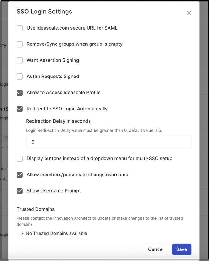Image resolution: width=209 pixels, height=261 pixels.
Task: Cancel the SSO settings changes
Action: coord(156,249)
